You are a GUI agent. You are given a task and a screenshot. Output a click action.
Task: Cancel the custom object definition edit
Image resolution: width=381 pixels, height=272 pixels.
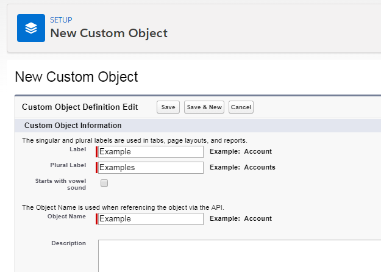(241, 107)
